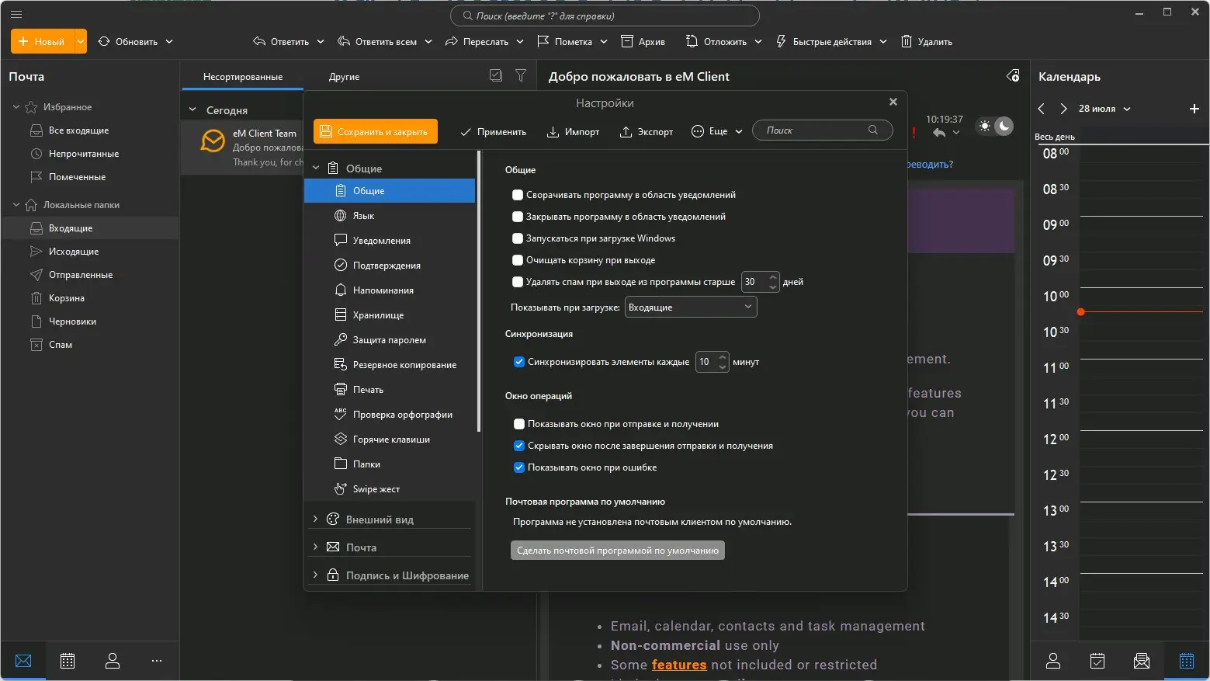Click the Import settings icon
This screenshot has height=681, width=1210.
(x=553, y=132)
